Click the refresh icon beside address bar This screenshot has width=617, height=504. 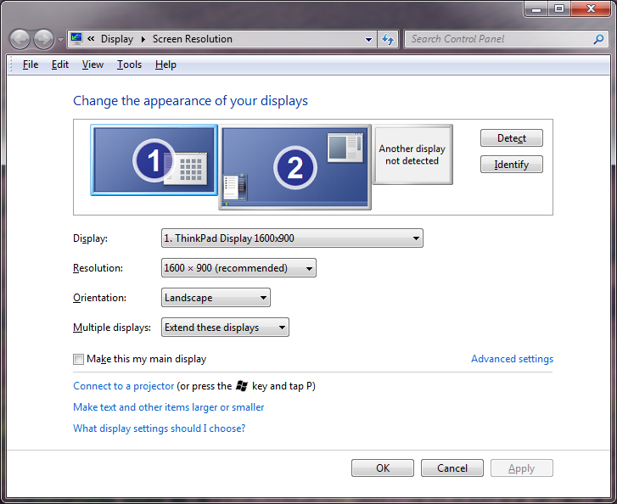click(389, 39)
